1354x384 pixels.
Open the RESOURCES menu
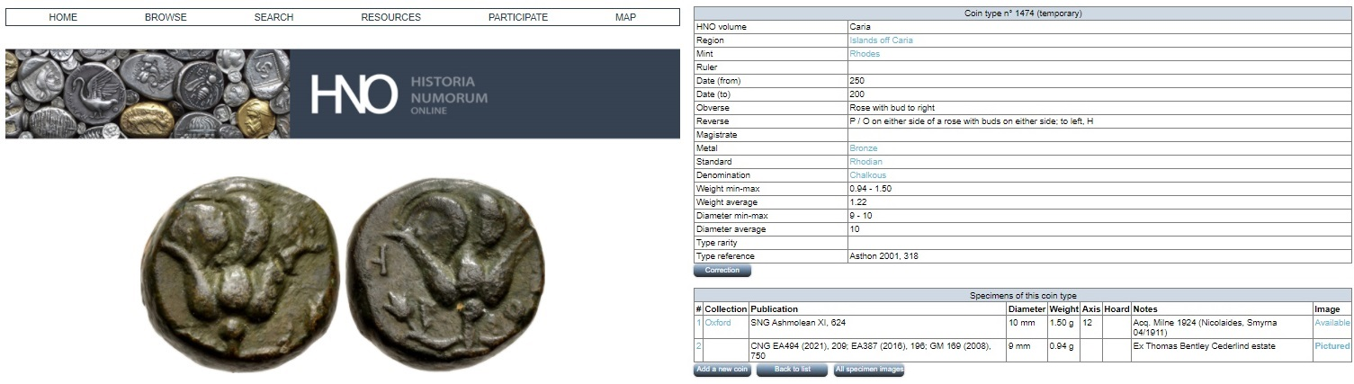[x=390, y=17]
